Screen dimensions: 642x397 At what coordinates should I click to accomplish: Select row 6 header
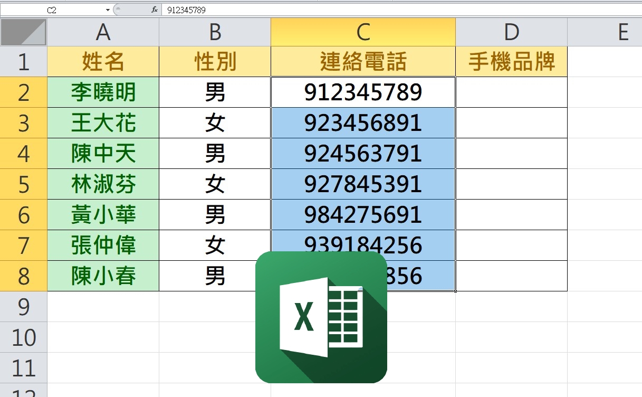click(24, 215)
